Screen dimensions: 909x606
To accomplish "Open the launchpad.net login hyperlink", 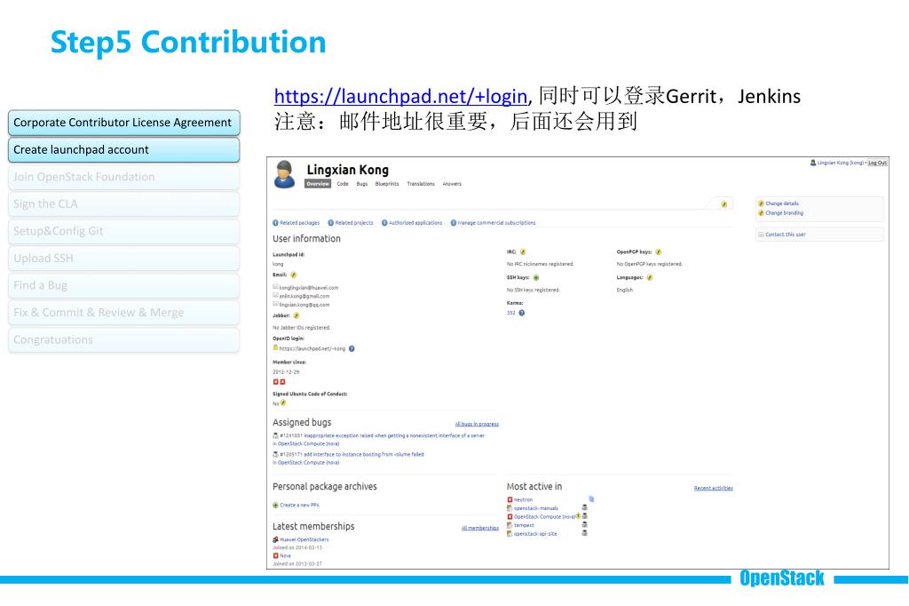I will point(400,96).
